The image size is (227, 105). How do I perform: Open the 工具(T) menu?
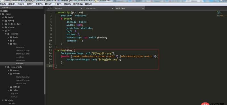(x=58, y=4)
